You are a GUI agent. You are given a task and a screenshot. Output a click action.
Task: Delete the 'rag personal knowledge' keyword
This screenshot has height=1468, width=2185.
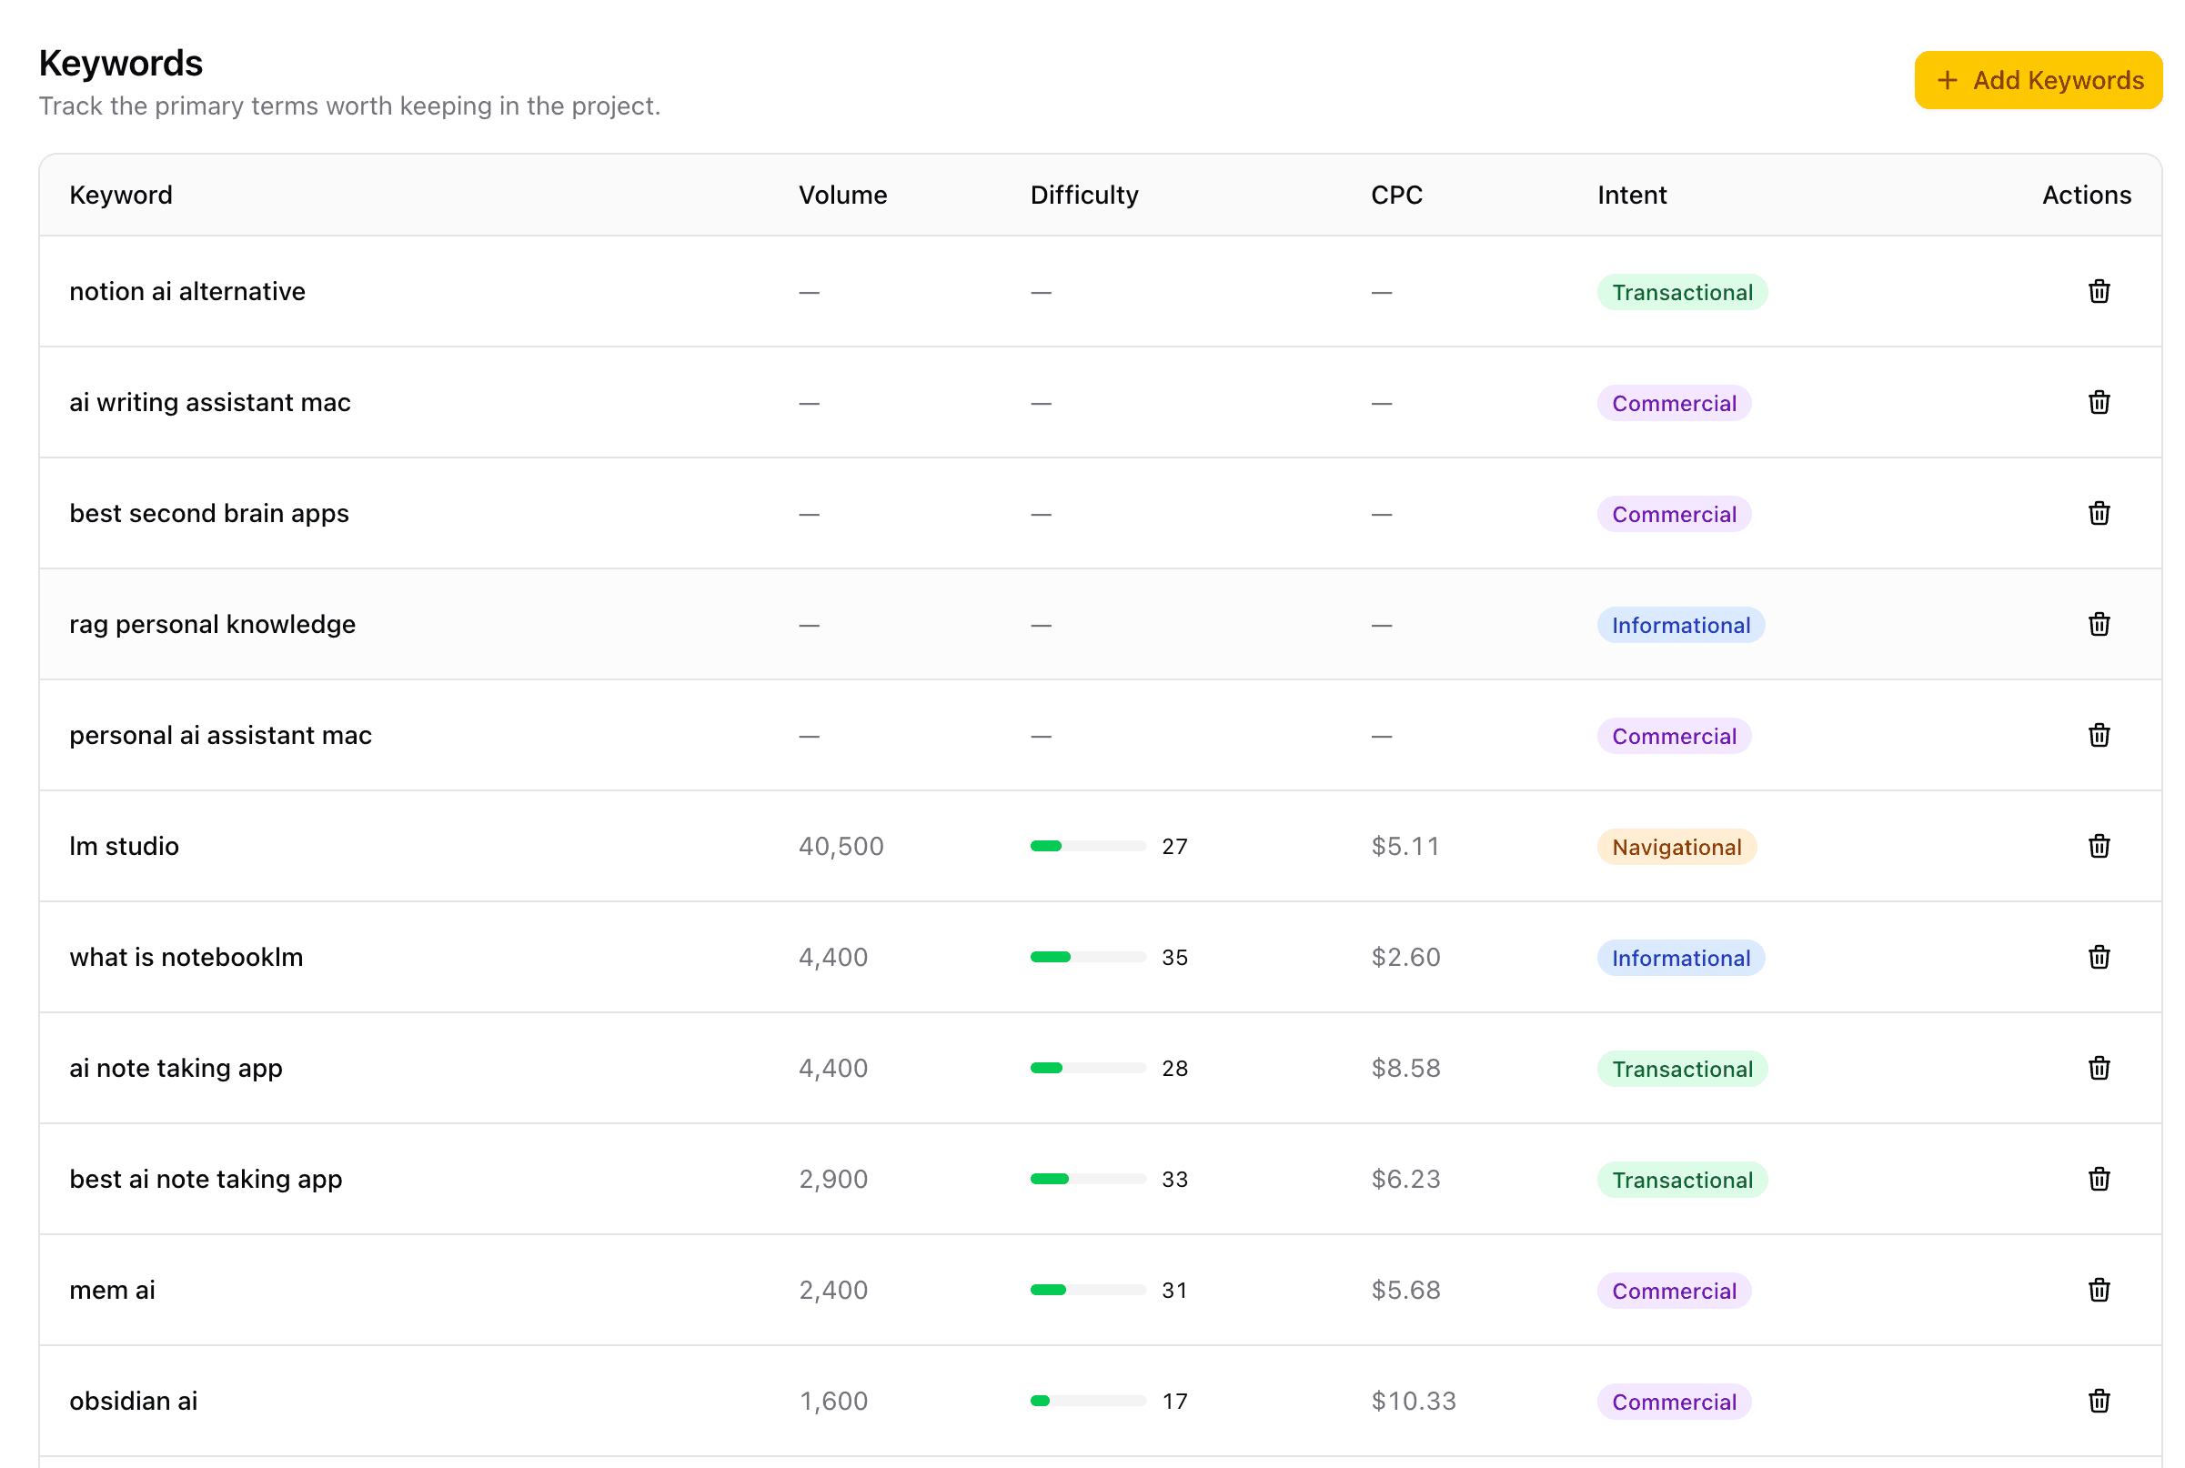click(x=2099, y=625)
